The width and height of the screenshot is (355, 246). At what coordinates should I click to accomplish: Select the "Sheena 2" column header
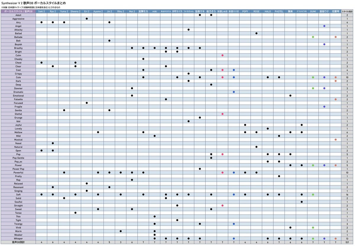click(75, 11)
